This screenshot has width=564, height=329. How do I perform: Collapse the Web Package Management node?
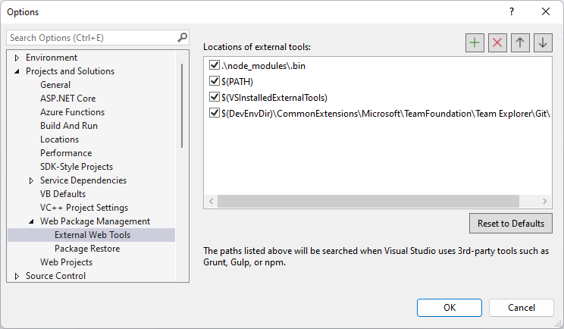(x=31, y=221)
